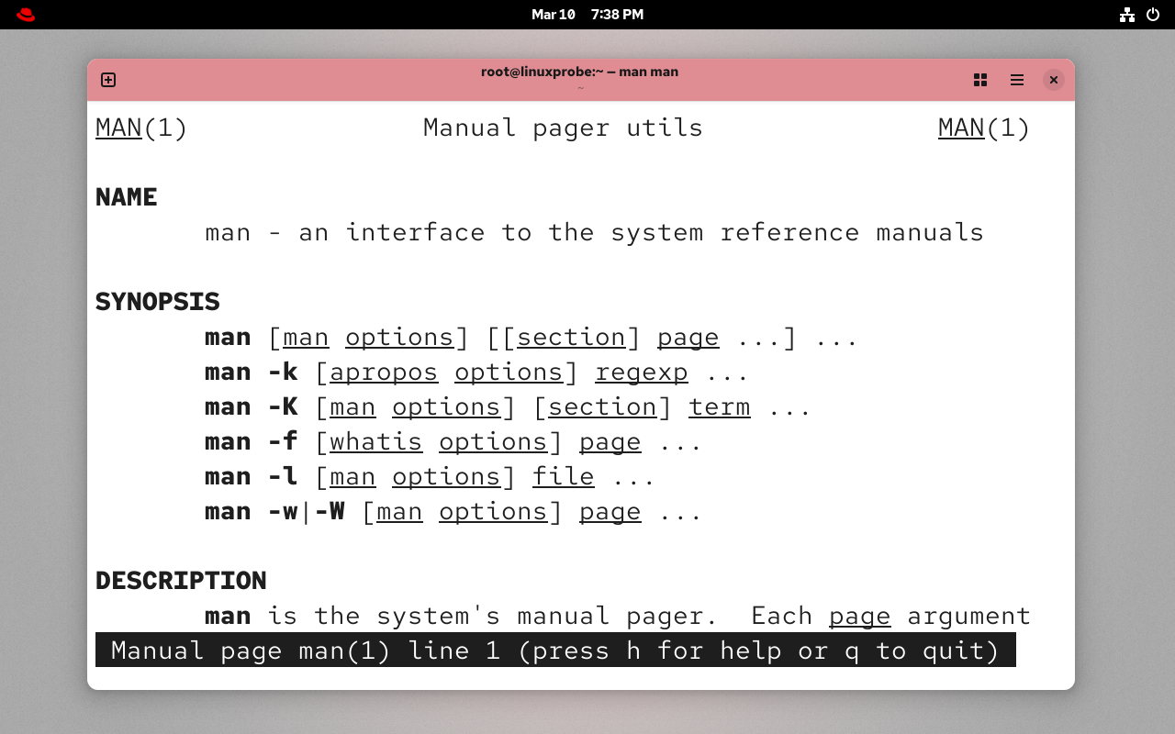Open the terminal hamburger menu

click(1017, 80)
